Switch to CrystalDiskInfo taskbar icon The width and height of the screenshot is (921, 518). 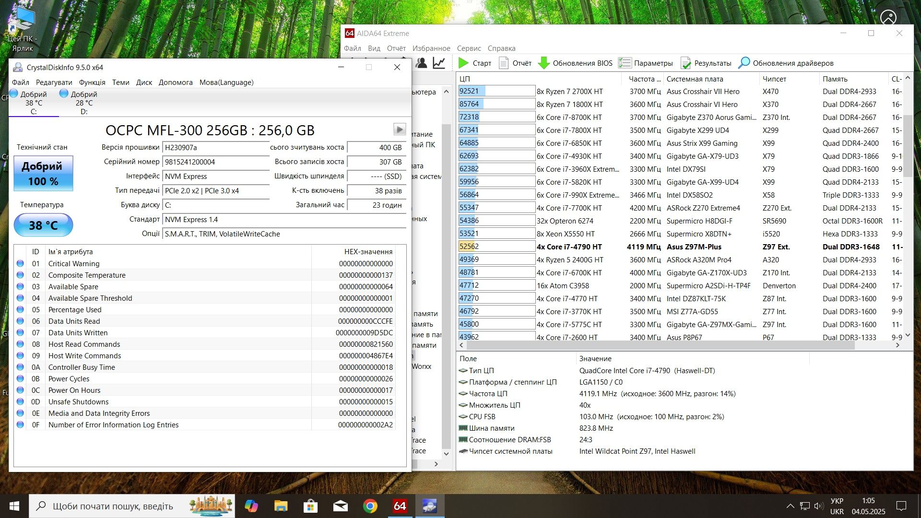click(x=429, y=506)
